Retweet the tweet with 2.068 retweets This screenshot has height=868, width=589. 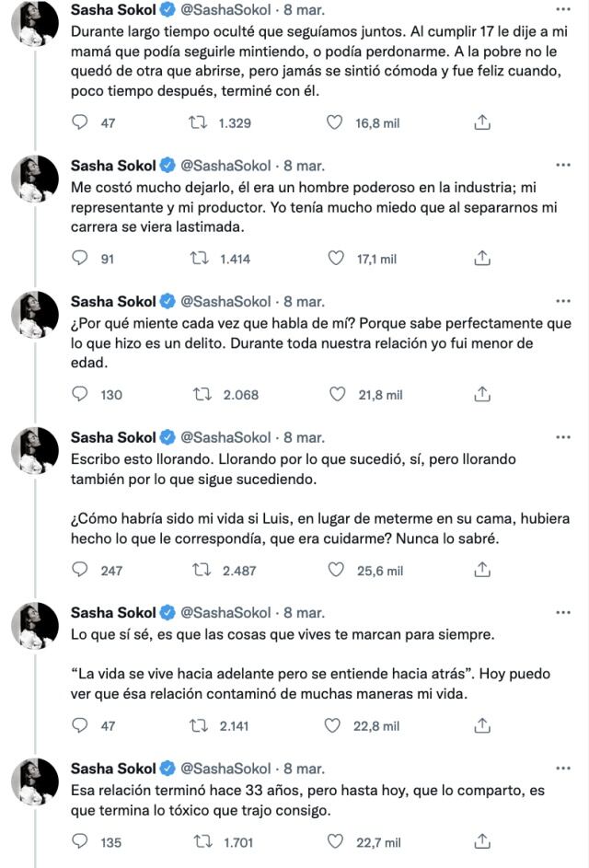click(x=202, y=395)
